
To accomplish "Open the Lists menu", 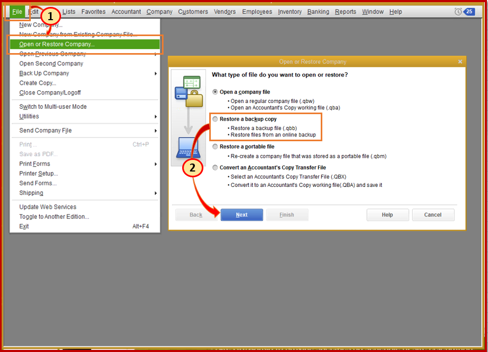I will (69, 12).
